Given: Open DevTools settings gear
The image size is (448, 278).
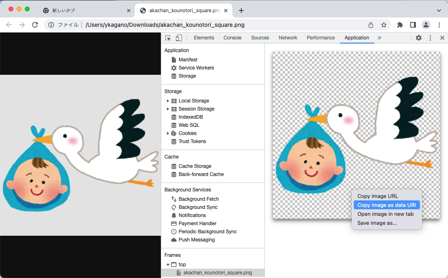Looking at the screenshot, I should pyautogui.click(x=418, y=37).
